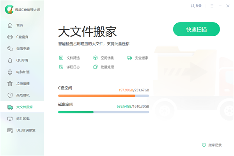Image resolution: width=234 pixels, height=156 pixels.
Task: Select 垃圾清理 trash icon
Action: click(x=10, y=84)
